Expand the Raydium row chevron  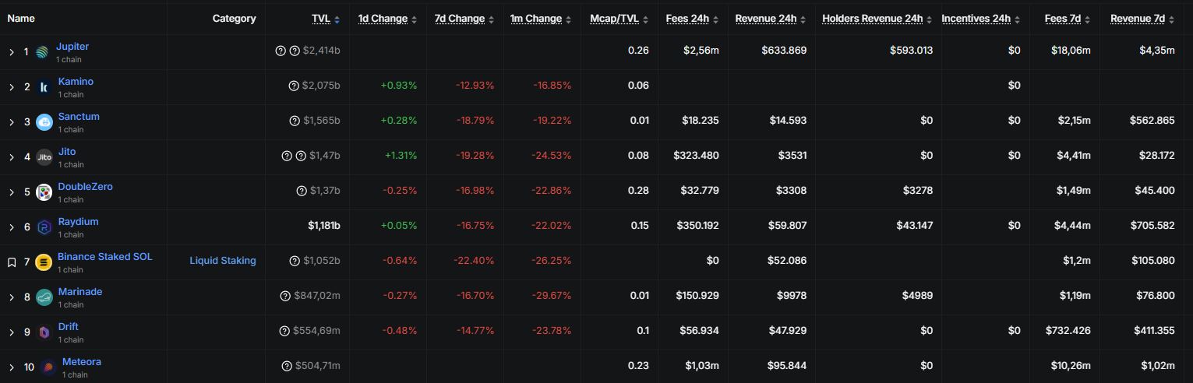click(12, 227)
